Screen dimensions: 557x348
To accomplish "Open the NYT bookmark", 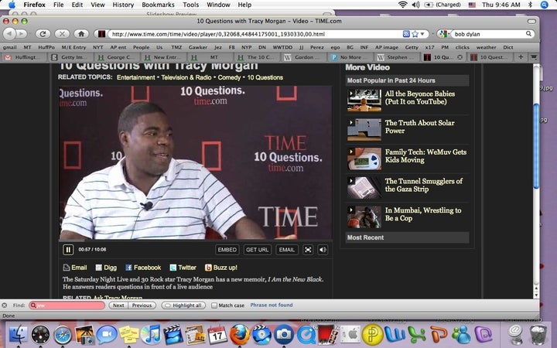I will [97, 47].
